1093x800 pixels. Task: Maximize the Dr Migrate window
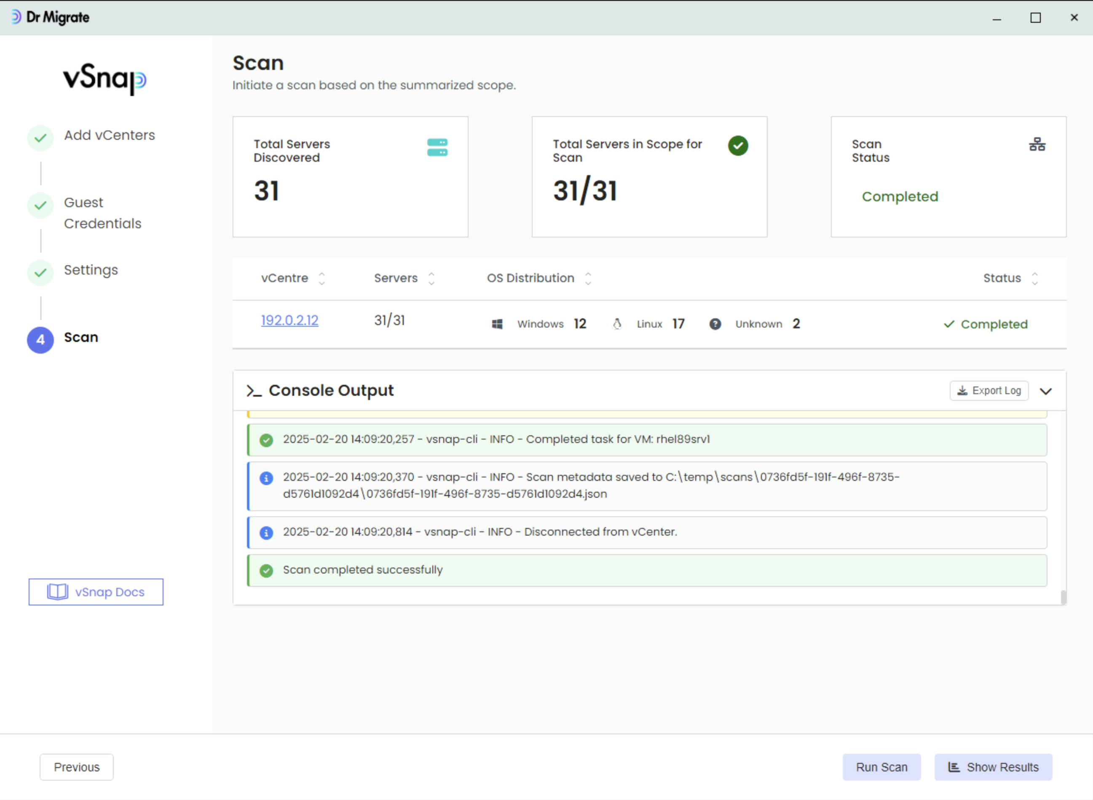pos(1035,18)
